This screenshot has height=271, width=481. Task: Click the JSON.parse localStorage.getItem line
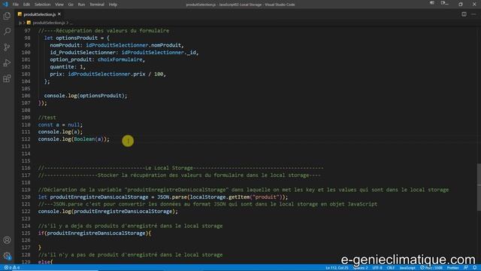[x=163, y=197]
